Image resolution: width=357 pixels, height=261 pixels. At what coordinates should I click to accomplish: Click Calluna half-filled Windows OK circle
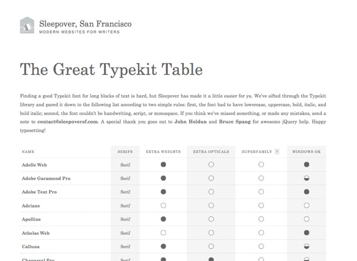pos(306,246)
